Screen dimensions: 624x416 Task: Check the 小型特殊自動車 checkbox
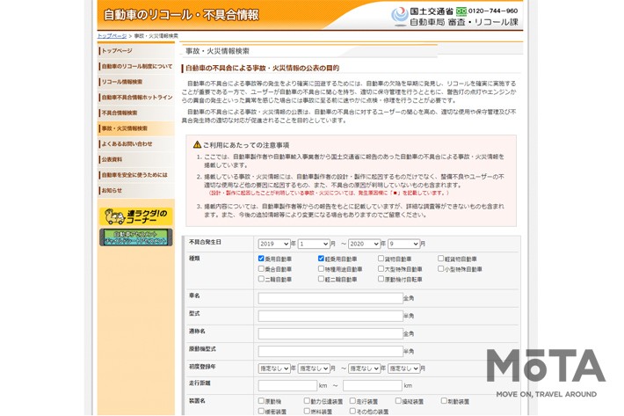tap(440, 269)
